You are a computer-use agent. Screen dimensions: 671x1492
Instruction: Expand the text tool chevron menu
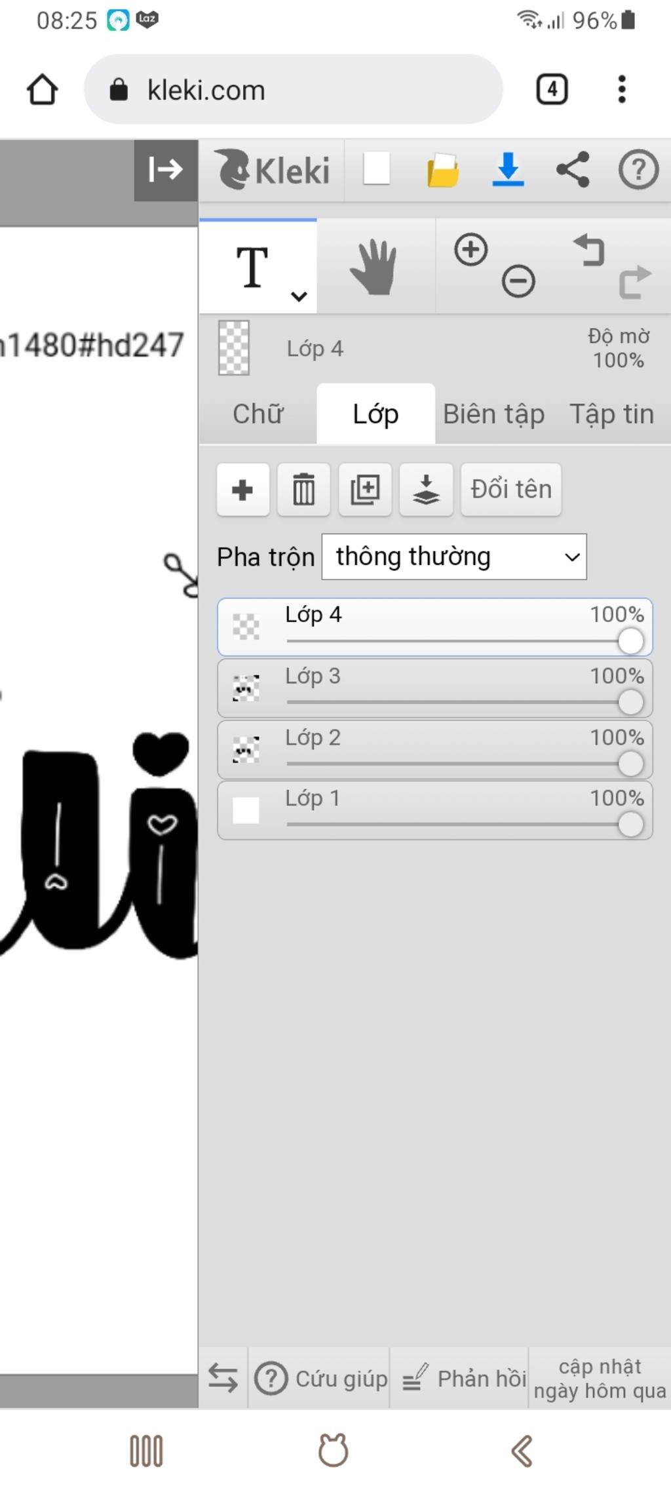[x=299, y=296]
